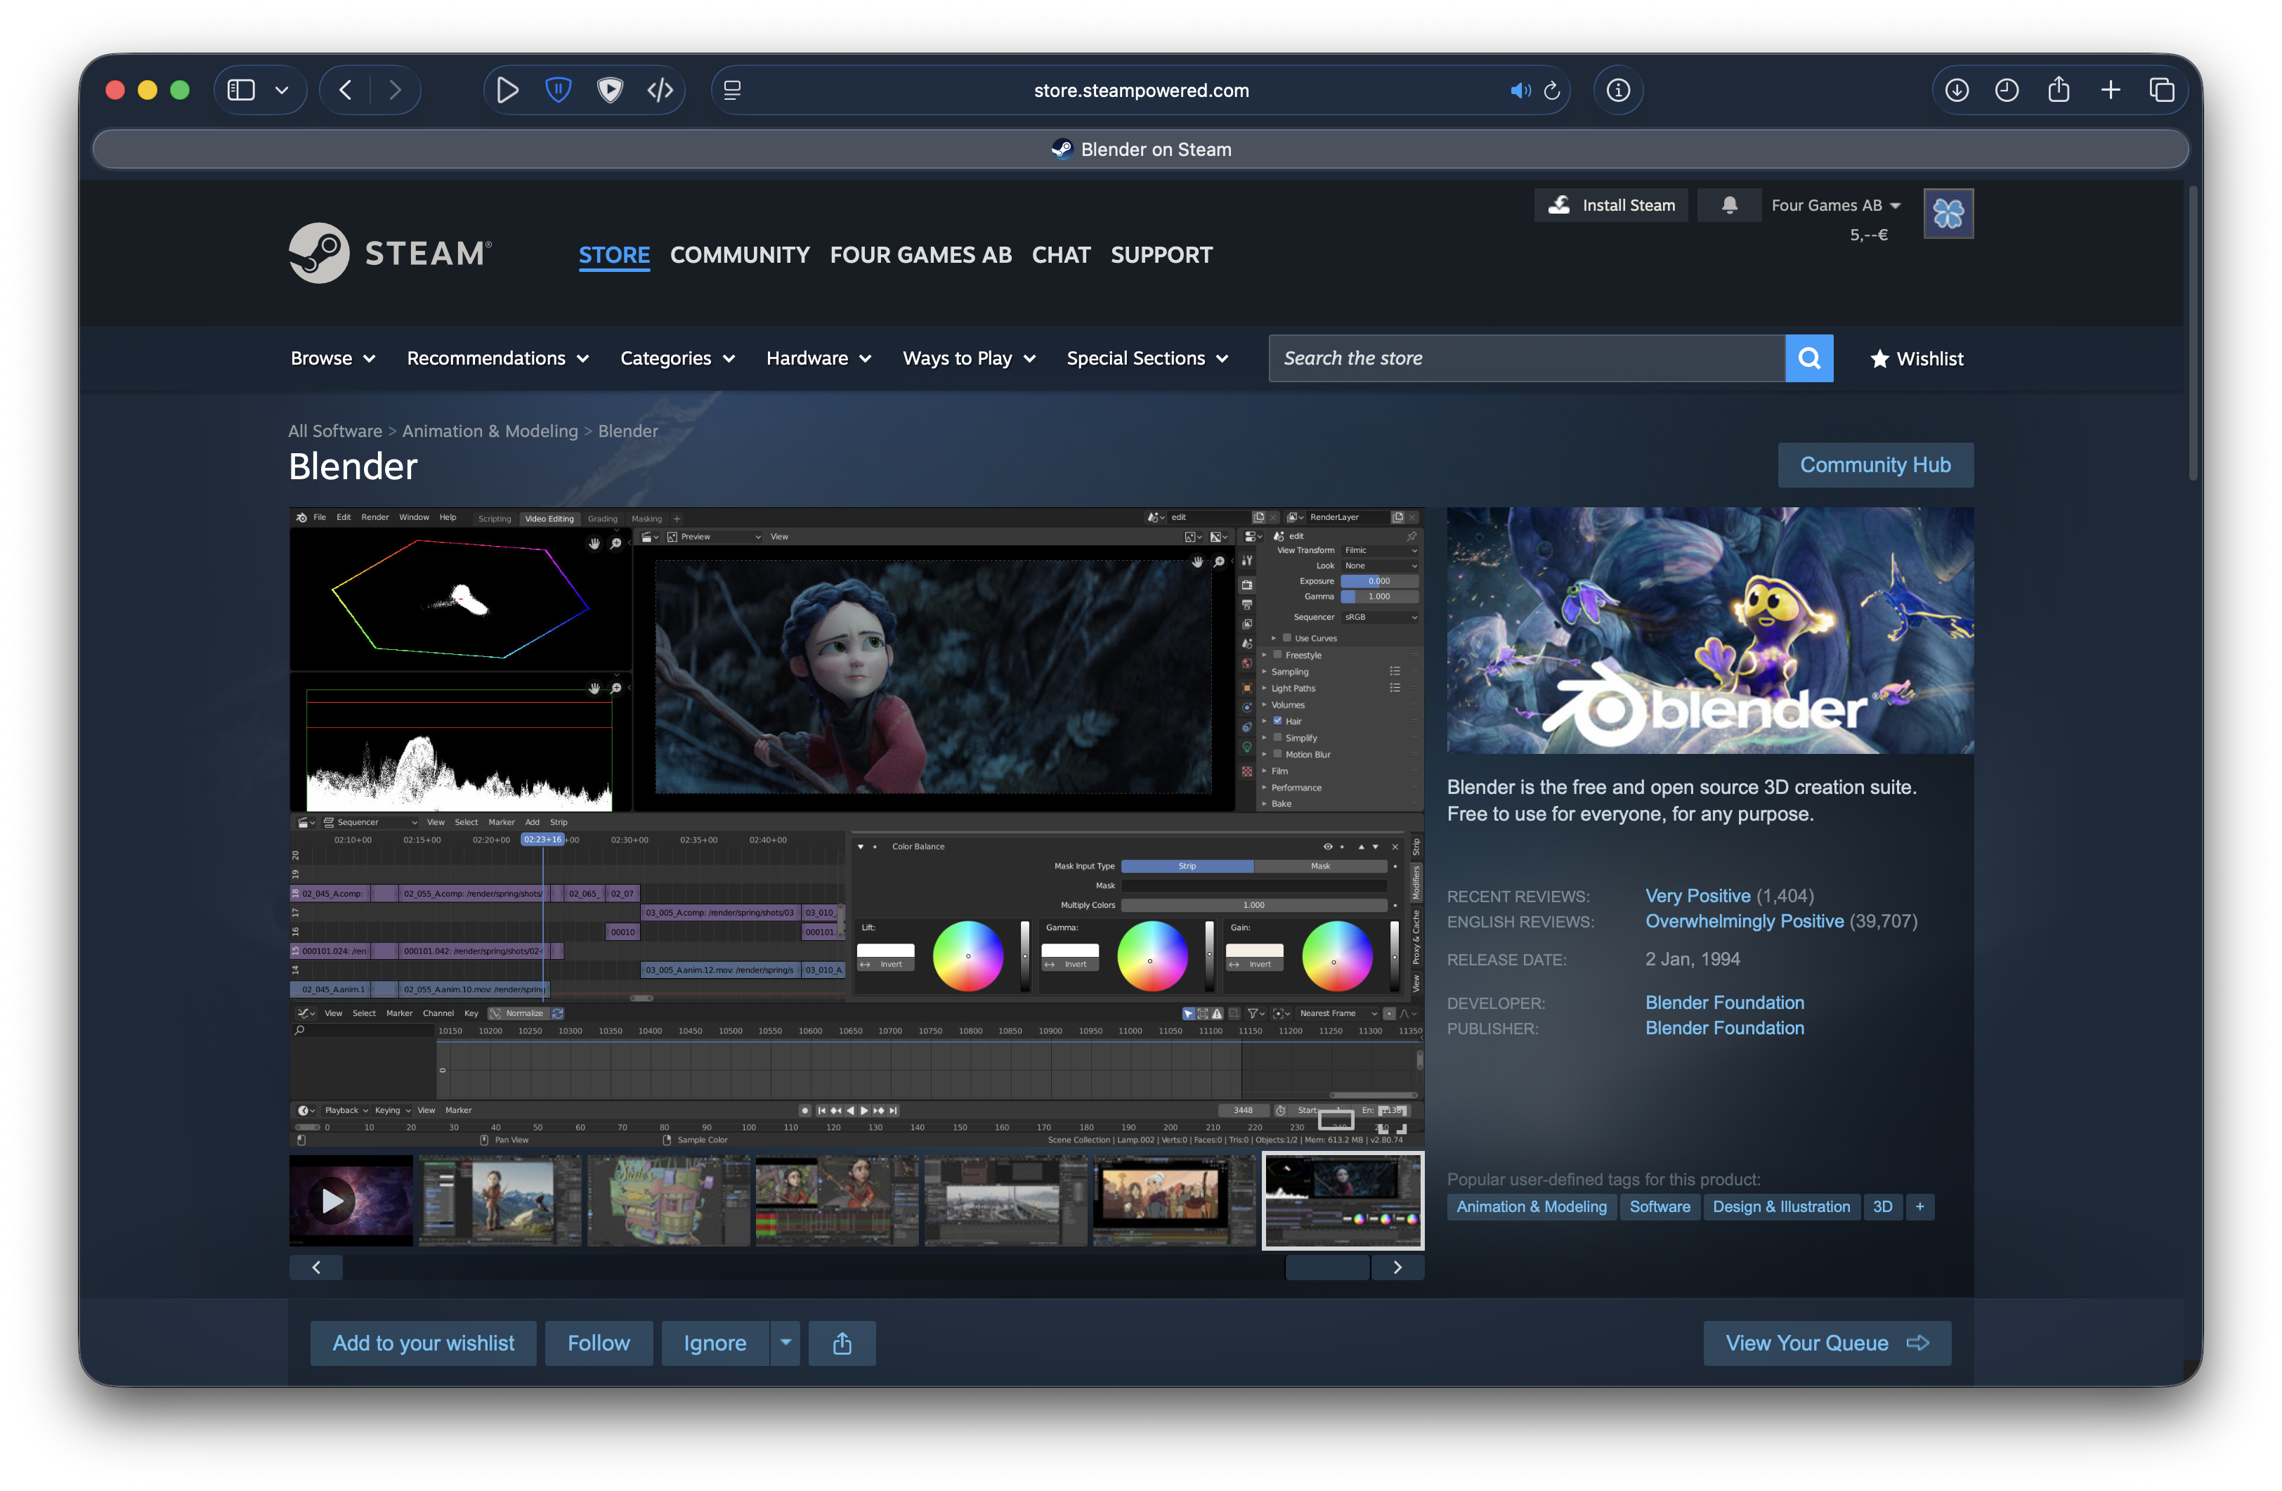Open the Hardware dropdown

pyautogui.click(x=819, y=358)
